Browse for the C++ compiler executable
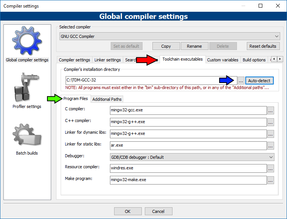Image resolution: width=287 pixels, height=219 pixels. (x=270, y=122)
